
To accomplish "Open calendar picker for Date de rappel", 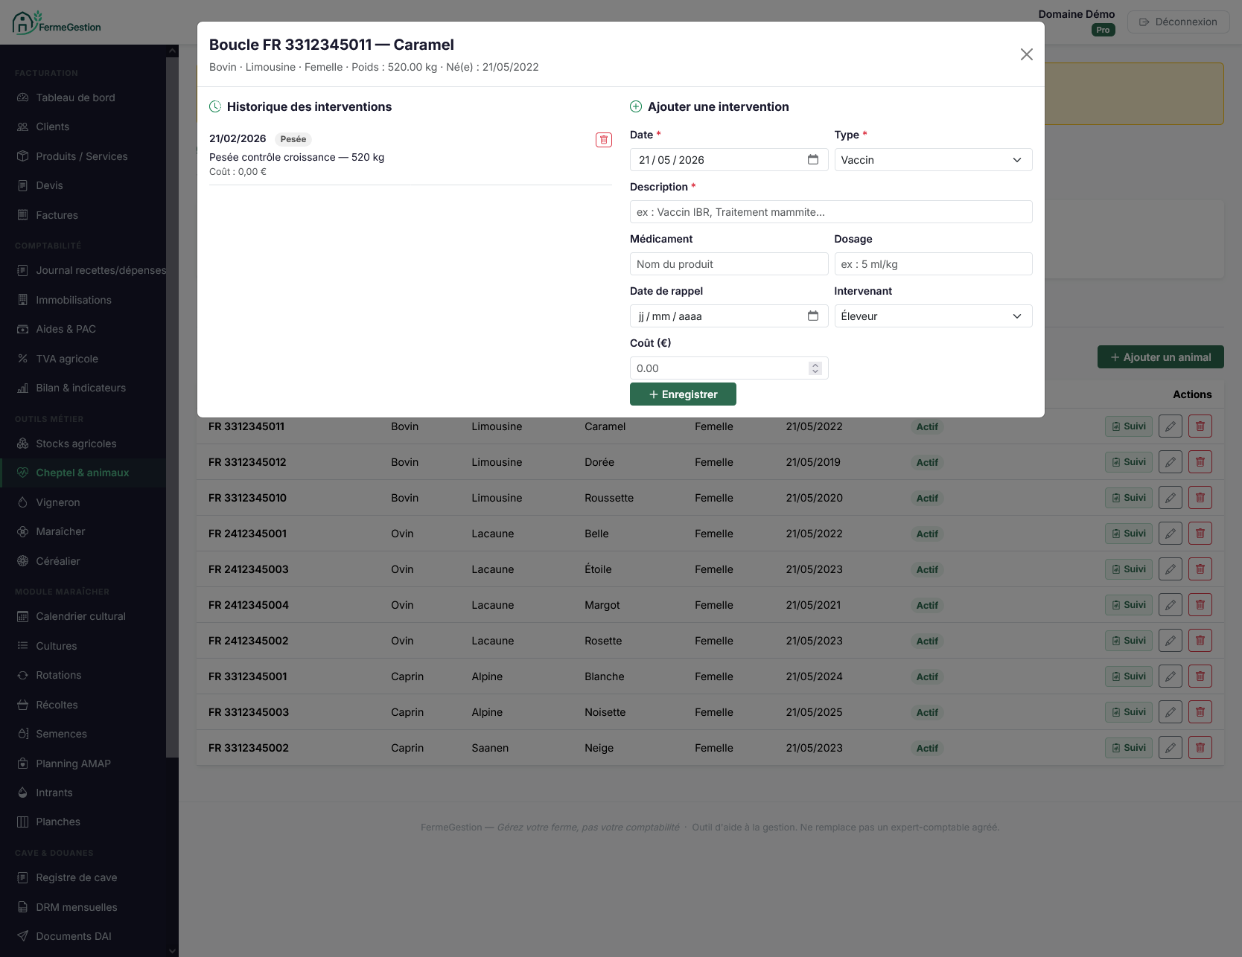I will tap(813, 316).
